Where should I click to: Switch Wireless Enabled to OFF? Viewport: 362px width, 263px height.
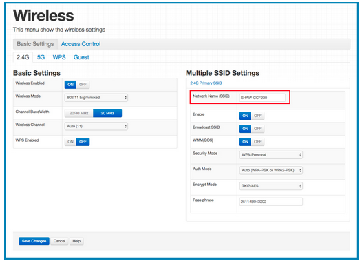(83, 85)
